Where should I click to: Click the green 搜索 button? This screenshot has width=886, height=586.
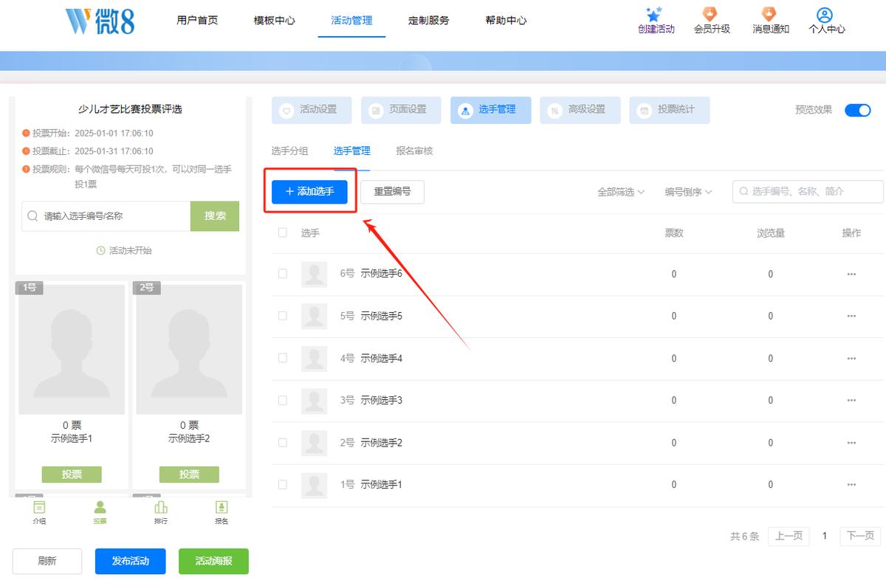click(x=215, y=216)
